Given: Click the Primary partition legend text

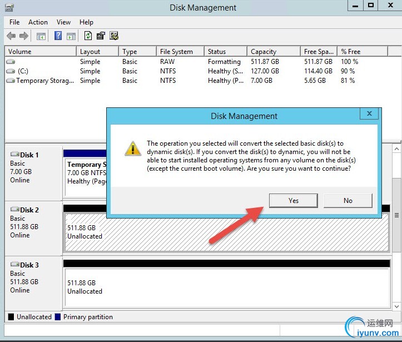Looking at the screenshot, I should coord(88,317).
